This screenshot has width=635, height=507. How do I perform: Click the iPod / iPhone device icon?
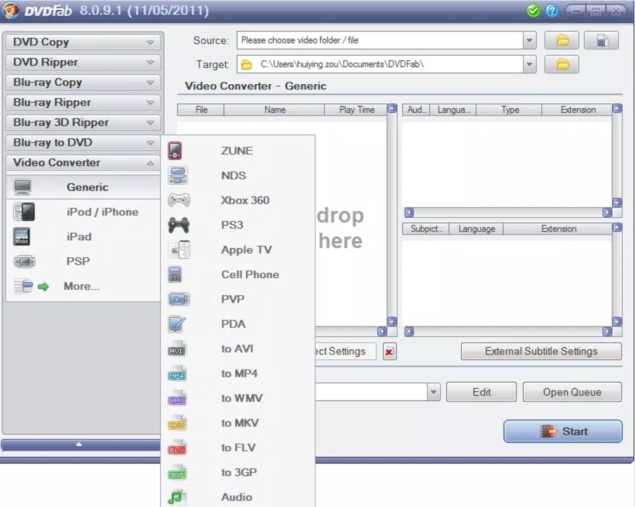click(x=24, y=212)
